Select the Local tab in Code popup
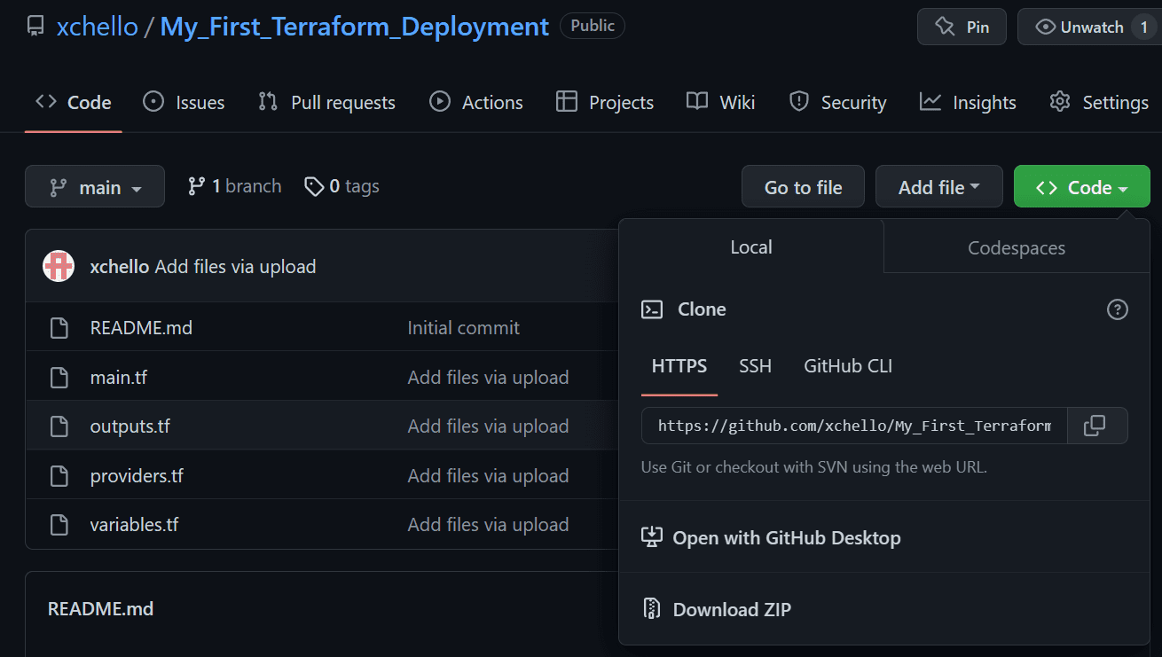The width and height of the screenshot is (1162, 657). (751, 246)
